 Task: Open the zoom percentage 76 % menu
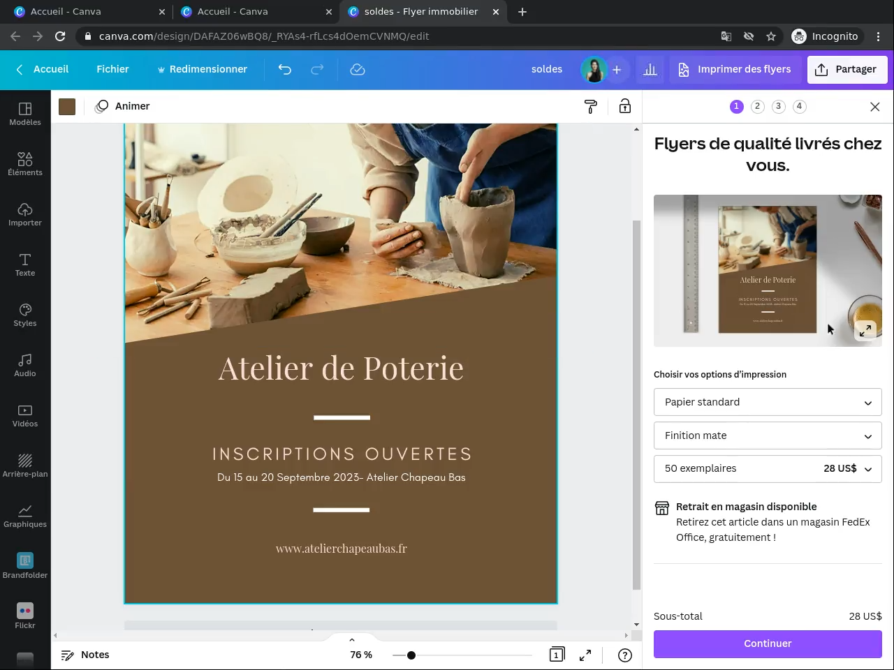point(361,655)
